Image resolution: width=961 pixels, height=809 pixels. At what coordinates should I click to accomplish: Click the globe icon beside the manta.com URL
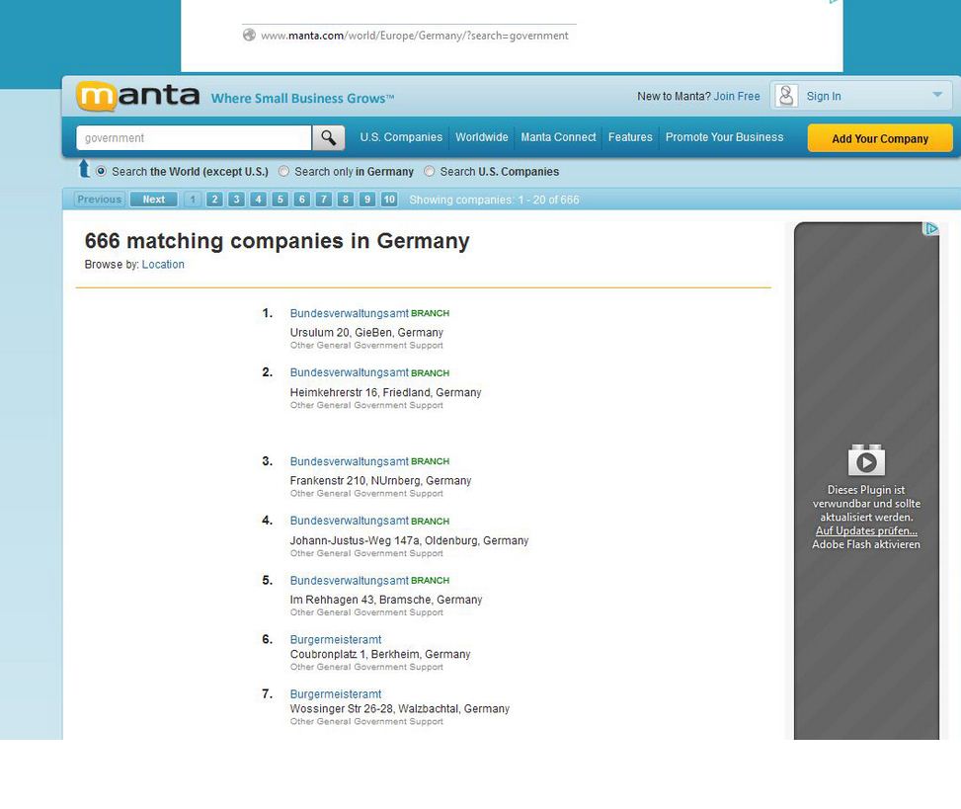[x=249, y=36]
